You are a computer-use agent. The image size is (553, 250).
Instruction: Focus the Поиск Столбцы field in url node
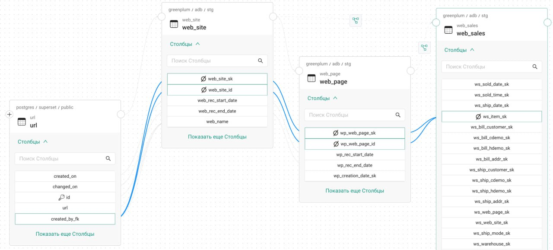pyautogui.click(x=65, y=159)
